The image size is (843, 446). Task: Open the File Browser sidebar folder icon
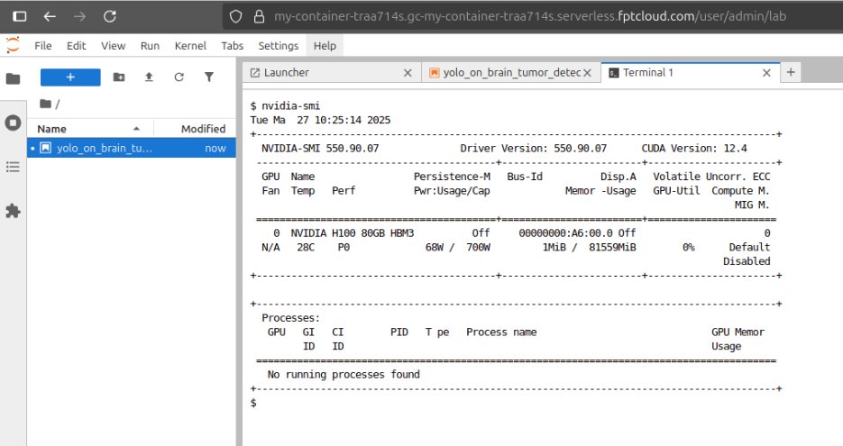pyautogui.click(x=13, y=79)
